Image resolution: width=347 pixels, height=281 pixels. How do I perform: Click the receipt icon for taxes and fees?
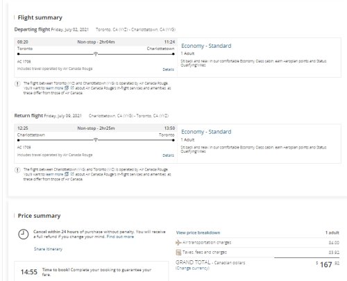pyautogui.click(x=178, y=253)
